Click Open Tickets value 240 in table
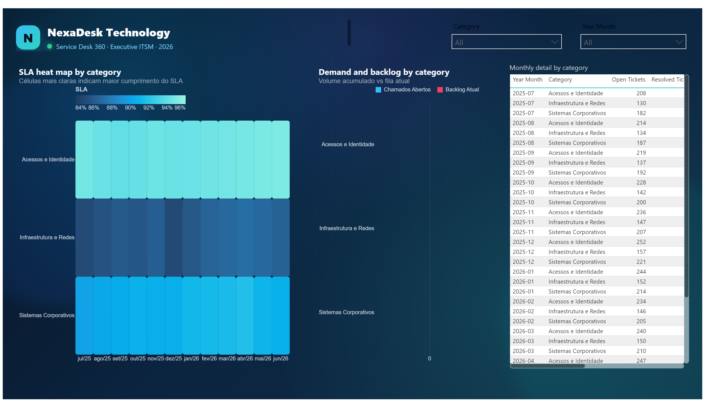Viewport: 705px width, 402px height. click(641, 331)
